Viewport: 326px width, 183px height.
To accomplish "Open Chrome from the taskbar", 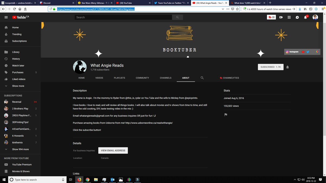I will click(87, 179).
